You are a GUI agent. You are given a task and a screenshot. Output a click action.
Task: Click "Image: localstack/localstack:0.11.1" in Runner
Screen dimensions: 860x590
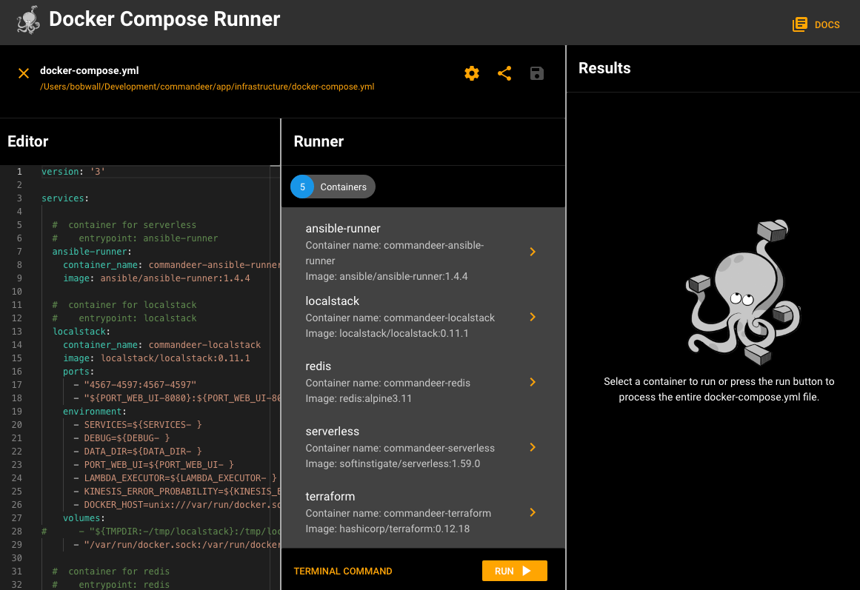point(387,333)
